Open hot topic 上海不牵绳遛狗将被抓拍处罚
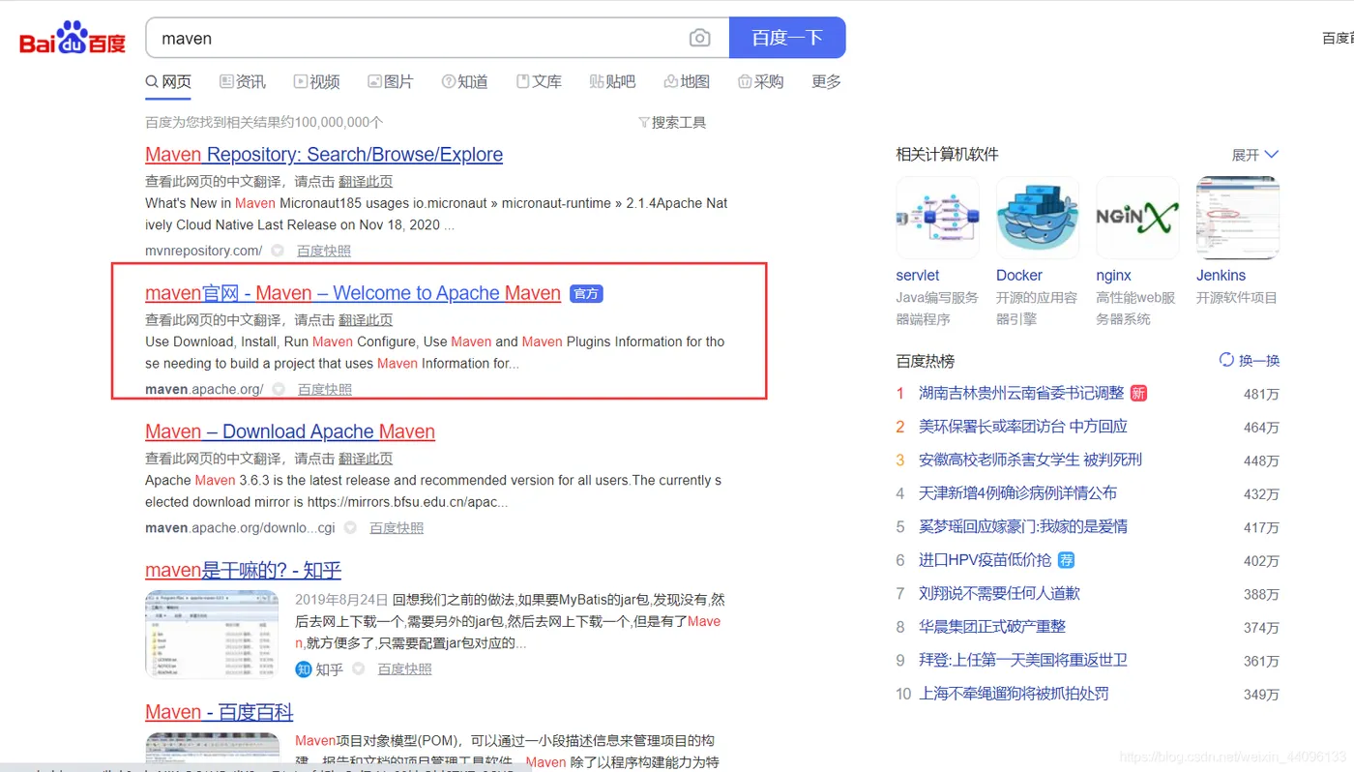The width and height of the screenshot is (1354, 772). [1014, 693]
